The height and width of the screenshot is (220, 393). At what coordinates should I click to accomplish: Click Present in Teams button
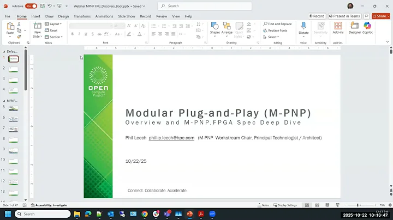tap(344, 16)
